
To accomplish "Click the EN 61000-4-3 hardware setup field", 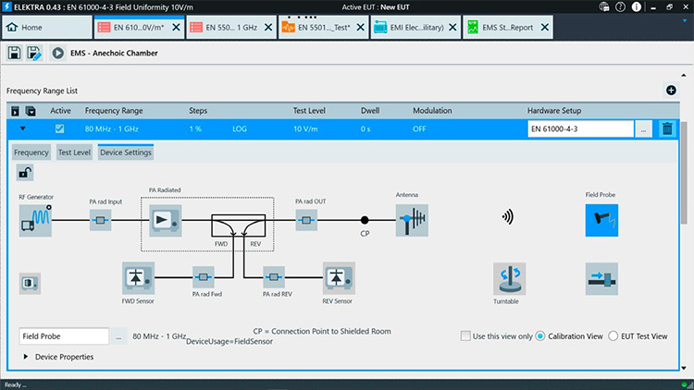I will tap(580, 129).
